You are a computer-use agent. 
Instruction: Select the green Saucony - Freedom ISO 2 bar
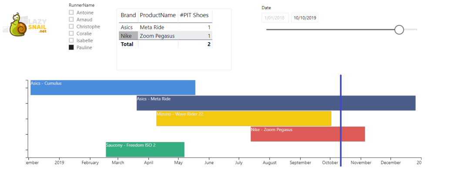click(x=145, y=149)
